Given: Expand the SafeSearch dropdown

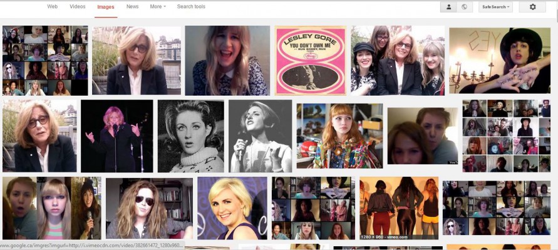Looking at the screenshot, I should click(x=495, y=7).
